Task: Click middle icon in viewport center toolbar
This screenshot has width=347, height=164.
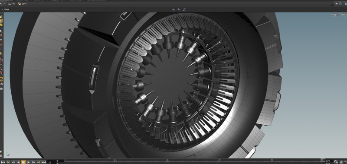Action: pyautogui.click(x=179, y=9)
